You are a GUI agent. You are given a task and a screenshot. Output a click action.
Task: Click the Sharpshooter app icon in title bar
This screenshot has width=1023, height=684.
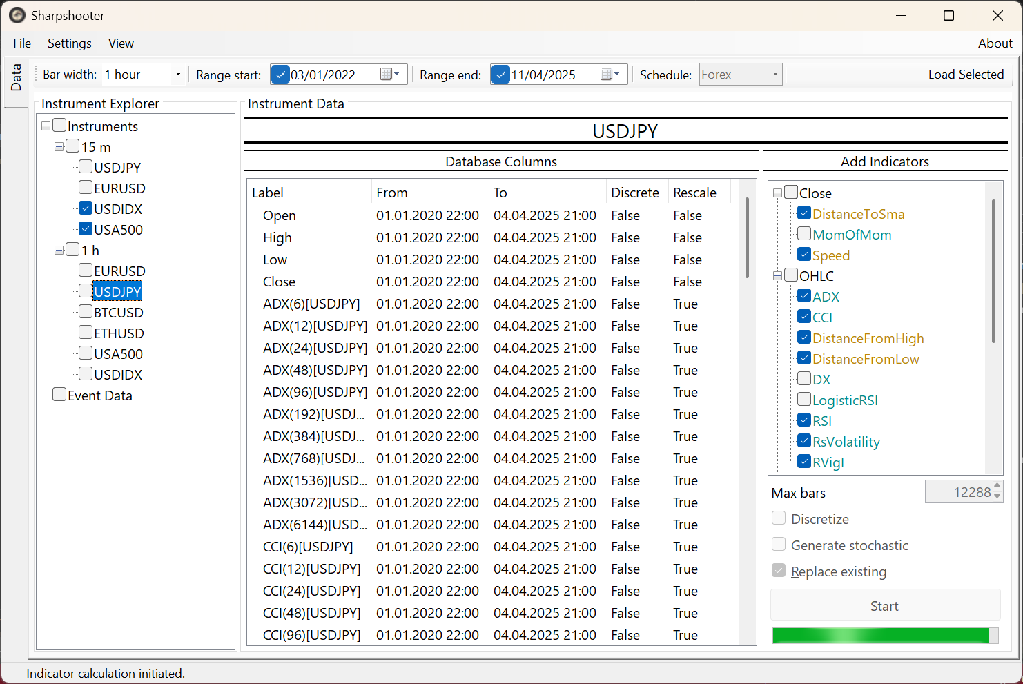[17, 15]
